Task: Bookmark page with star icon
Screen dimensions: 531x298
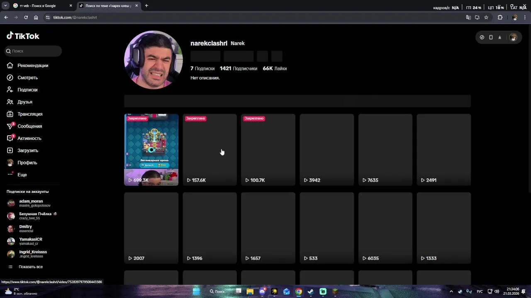Action: [x=486, y=17]
